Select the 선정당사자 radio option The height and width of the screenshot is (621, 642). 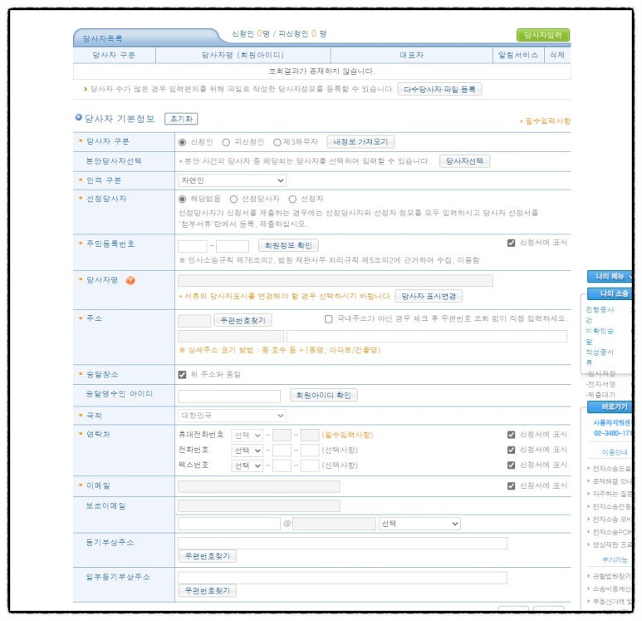click(x=233, y=200)
